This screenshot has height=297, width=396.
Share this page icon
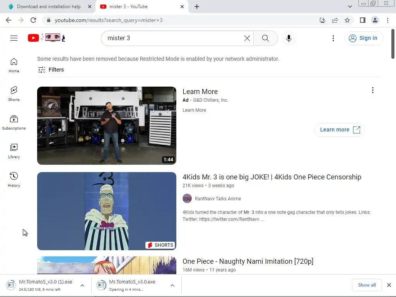(335, 20)
